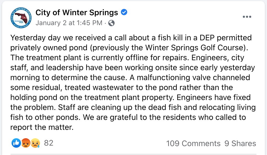This screenshot has width=267, height=155.
Task: Click the City of Winter Springs profile logo
Action: coord(21,18)
